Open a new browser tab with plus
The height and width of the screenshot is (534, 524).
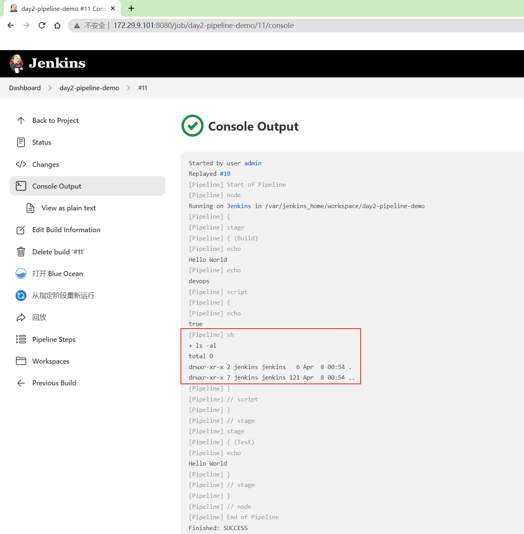point(131,8)
